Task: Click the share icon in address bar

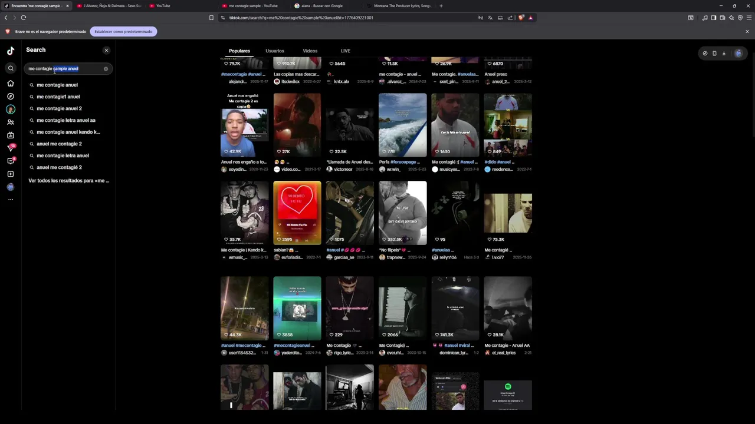Action: 510,18
